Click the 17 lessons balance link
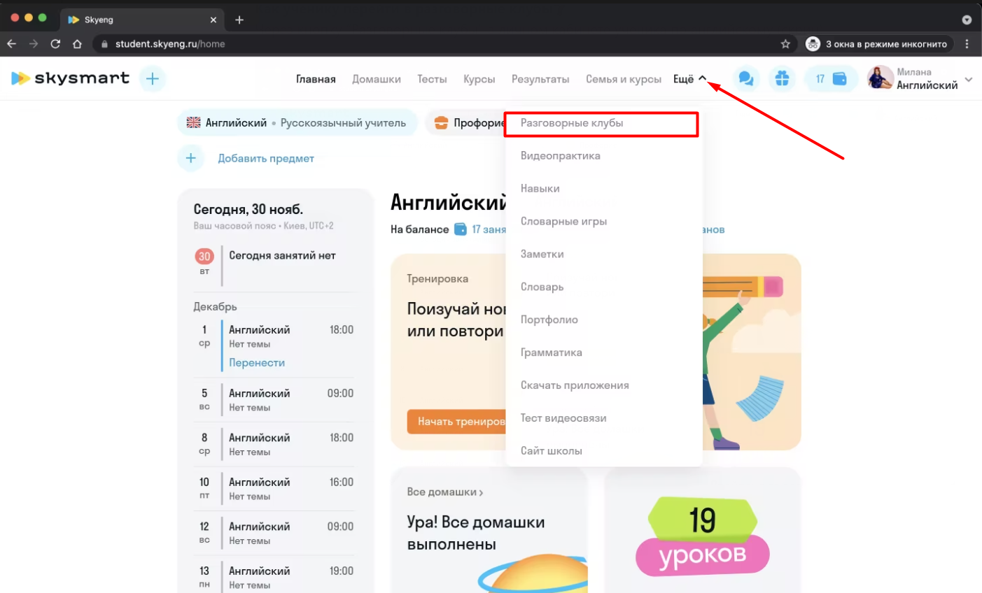 tap(489, 229)
